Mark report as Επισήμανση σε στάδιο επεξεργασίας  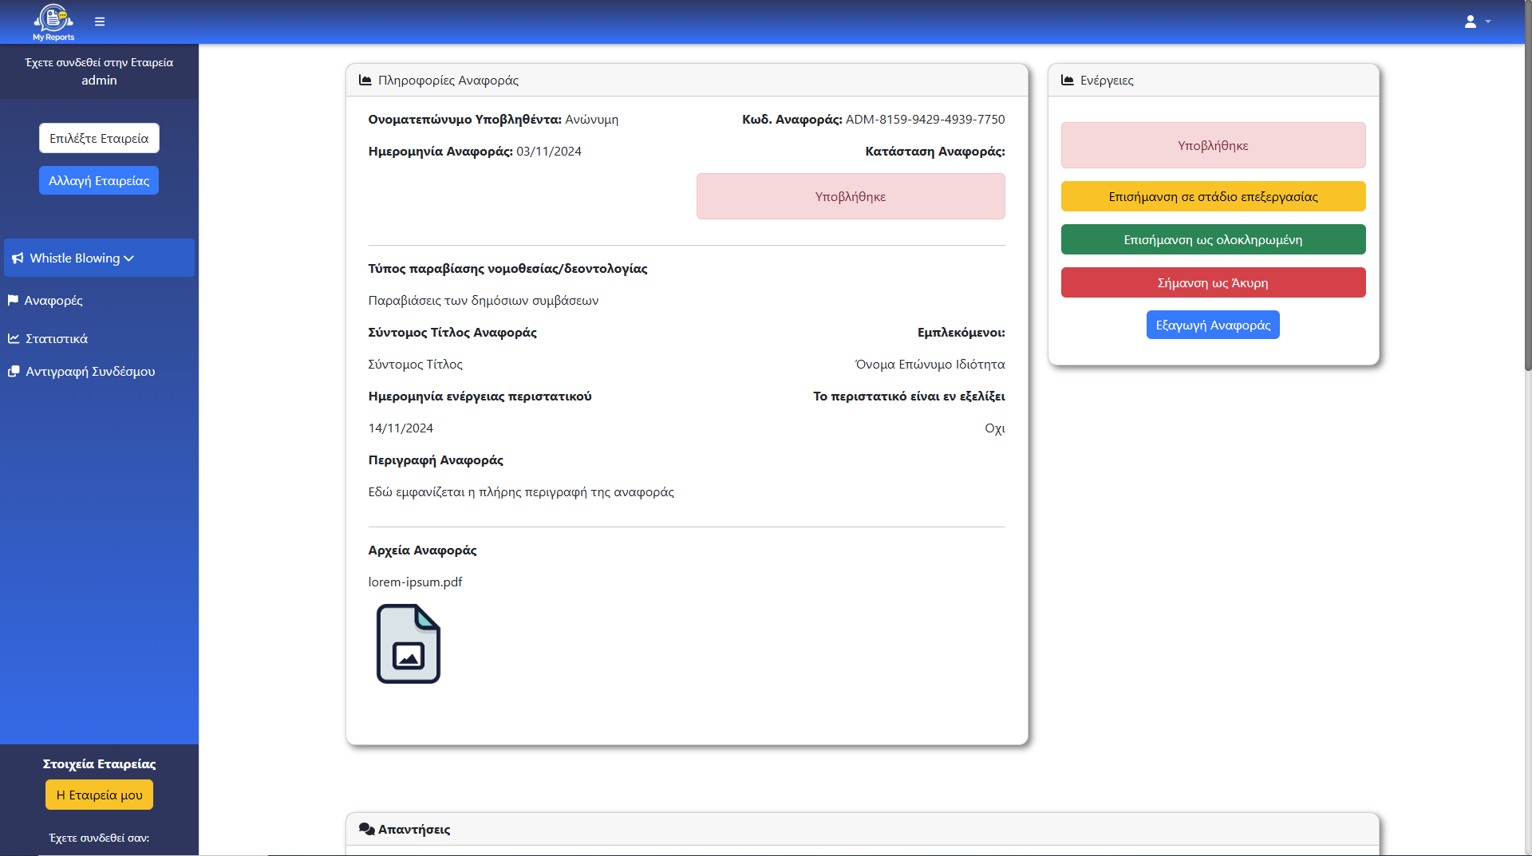pyautogui.click(x=1213, y=197)
